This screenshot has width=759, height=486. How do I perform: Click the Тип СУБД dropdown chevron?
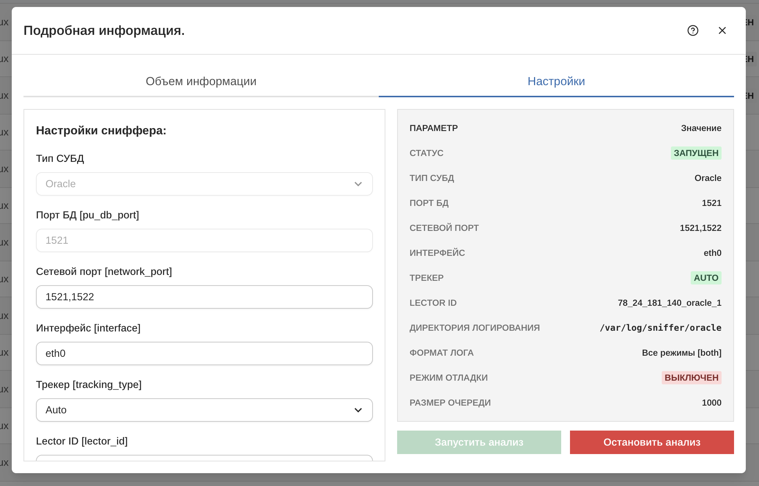coord(358,184)
